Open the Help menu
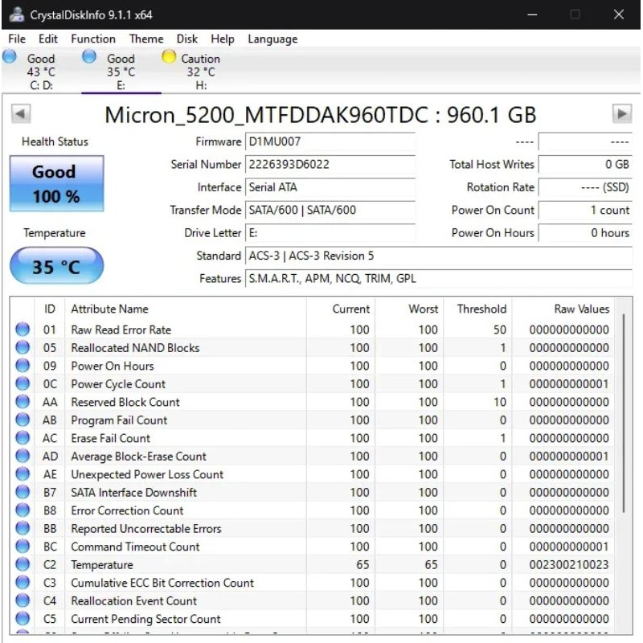Image resolution: width=643 pixels, height=643 pixels. (223, 39)
